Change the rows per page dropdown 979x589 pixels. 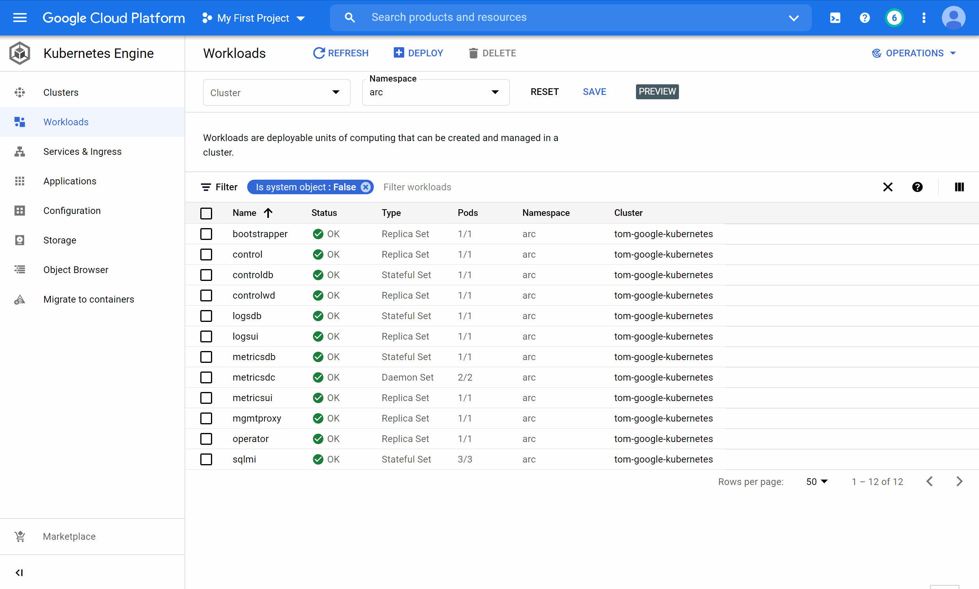click(817, 481)
